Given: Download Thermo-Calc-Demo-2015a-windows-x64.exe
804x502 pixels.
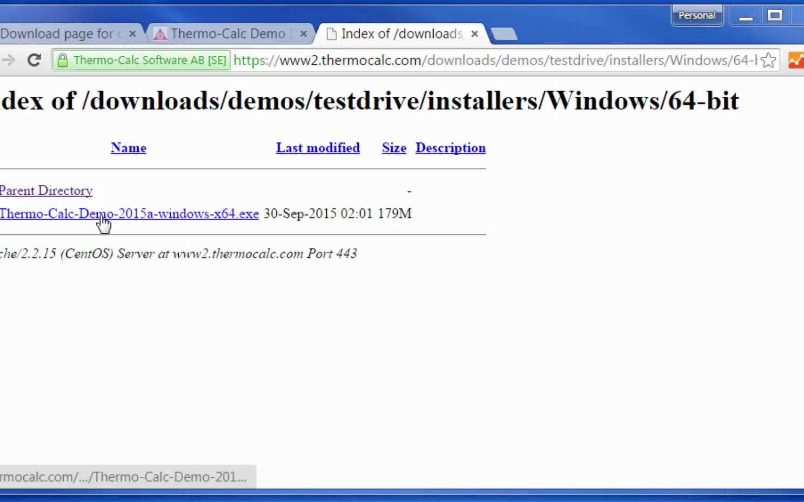Looking at the screenshot, I should pos(129,214).
